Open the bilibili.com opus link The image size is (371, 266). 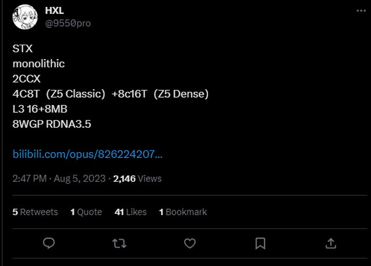point(87,154)
